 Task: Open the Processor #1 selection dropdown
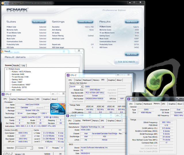(x=31, y=148)
